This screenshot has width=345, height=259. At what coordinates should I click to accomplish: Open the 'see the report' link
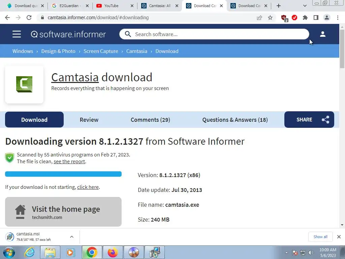pyautogui.click(x=69, y=162)
